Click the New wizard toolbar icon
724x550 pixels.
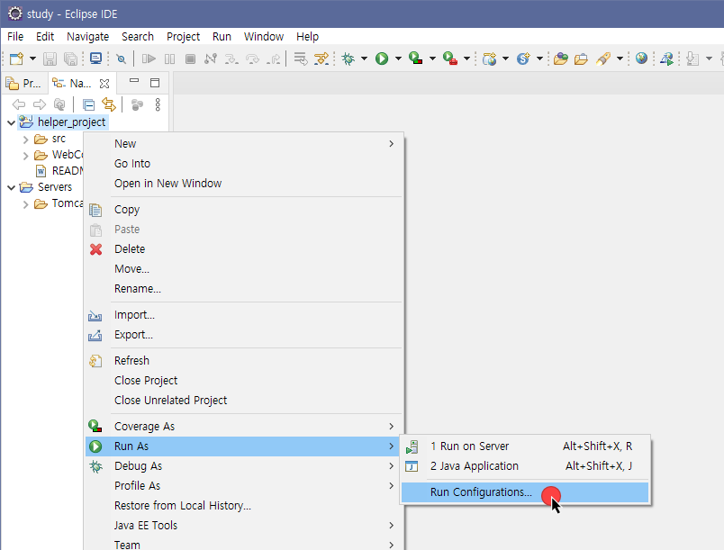tap(16, 59)
